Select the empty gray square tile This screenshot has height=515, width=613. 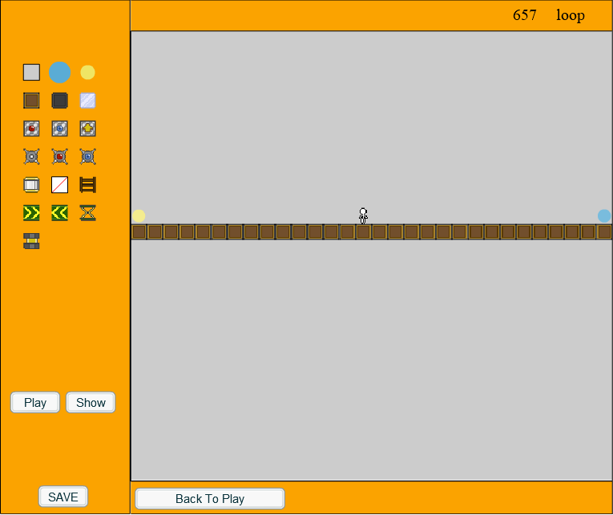32,72
